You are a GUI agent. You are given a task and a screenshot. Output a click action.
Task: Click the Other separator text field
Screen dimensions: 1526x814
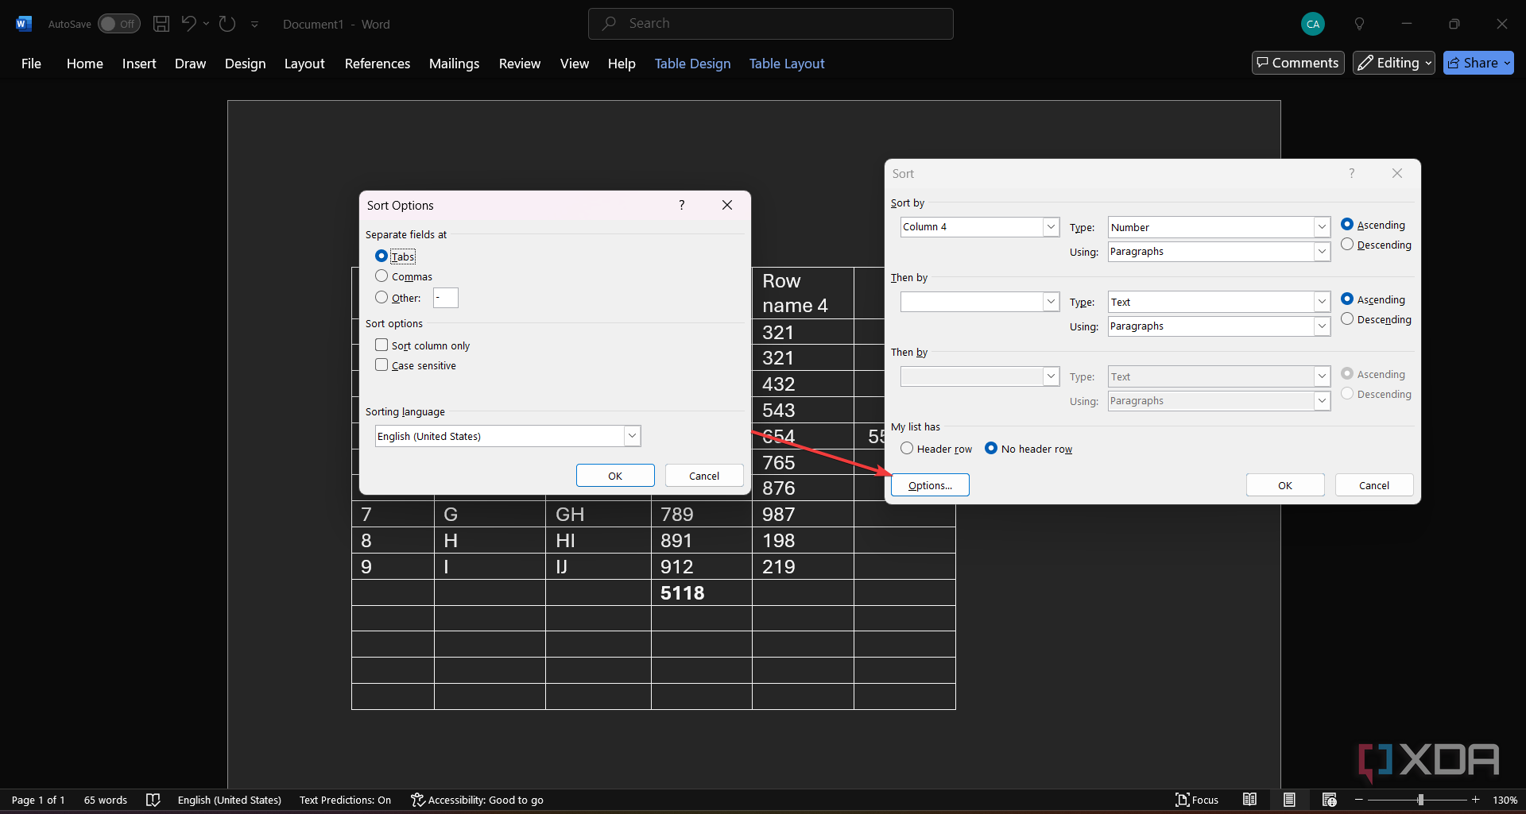446,298
